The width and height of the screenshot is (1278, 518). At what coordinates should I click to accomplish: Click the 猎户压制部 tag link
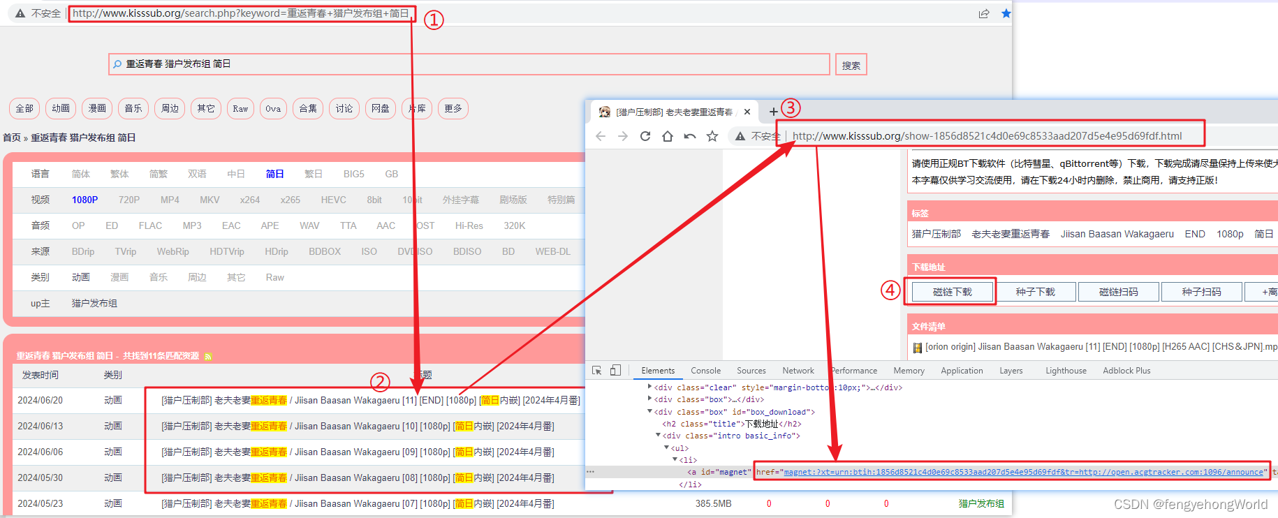936,234
